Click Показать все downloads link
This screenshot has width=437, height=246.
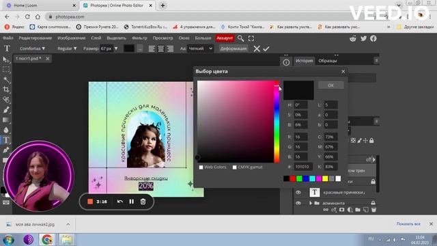point(408,224)
